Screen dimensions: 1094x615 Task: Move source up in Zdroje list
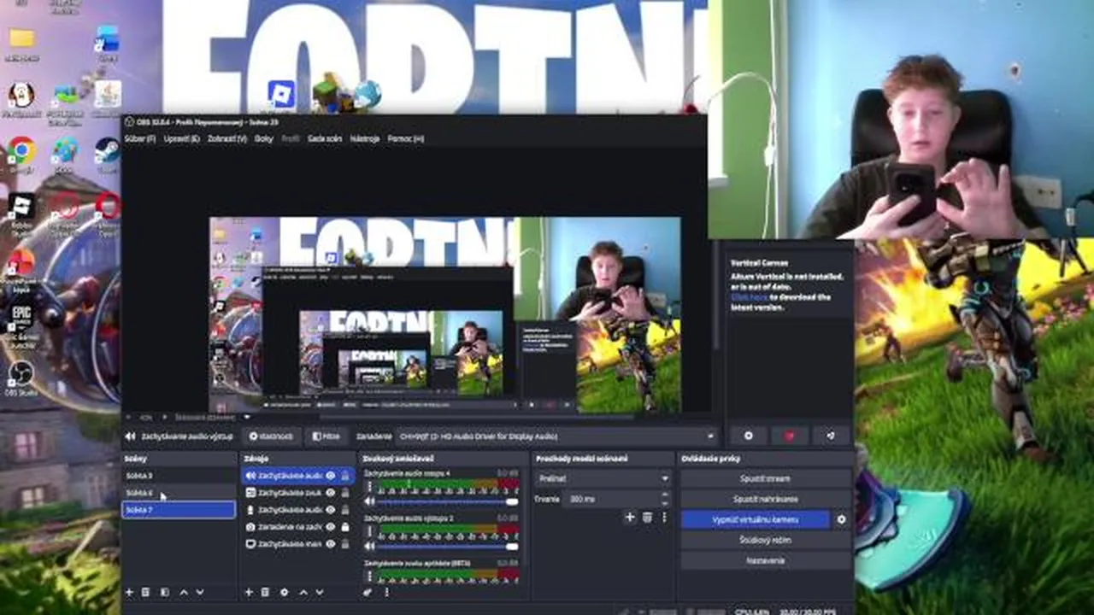click(x=303, y=592)
